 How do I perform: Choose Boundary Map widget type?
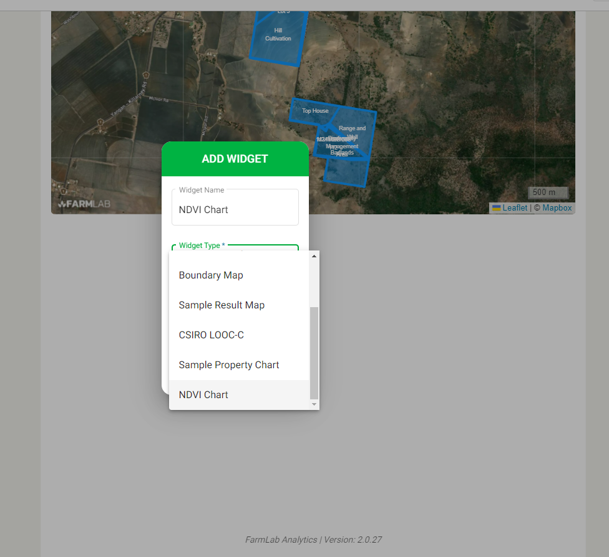click(211, 275)
